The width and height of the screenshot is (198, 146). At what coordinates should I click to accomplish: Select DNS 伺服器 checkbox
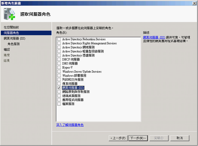pos(59,63)
